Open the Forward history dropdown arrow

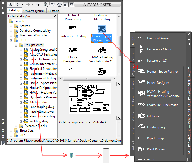(33, 4)
